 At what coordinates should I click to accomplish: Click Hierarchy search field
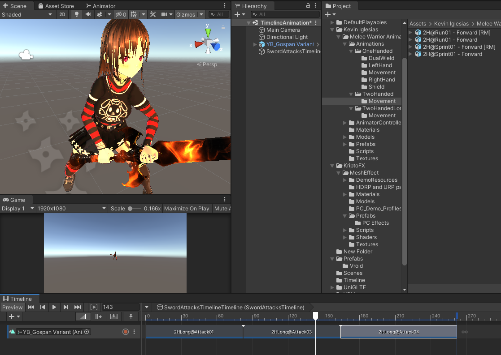click(x=285, y=14)
